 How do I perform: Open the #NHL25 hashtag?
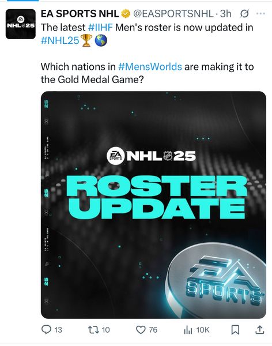pos(60,40)
